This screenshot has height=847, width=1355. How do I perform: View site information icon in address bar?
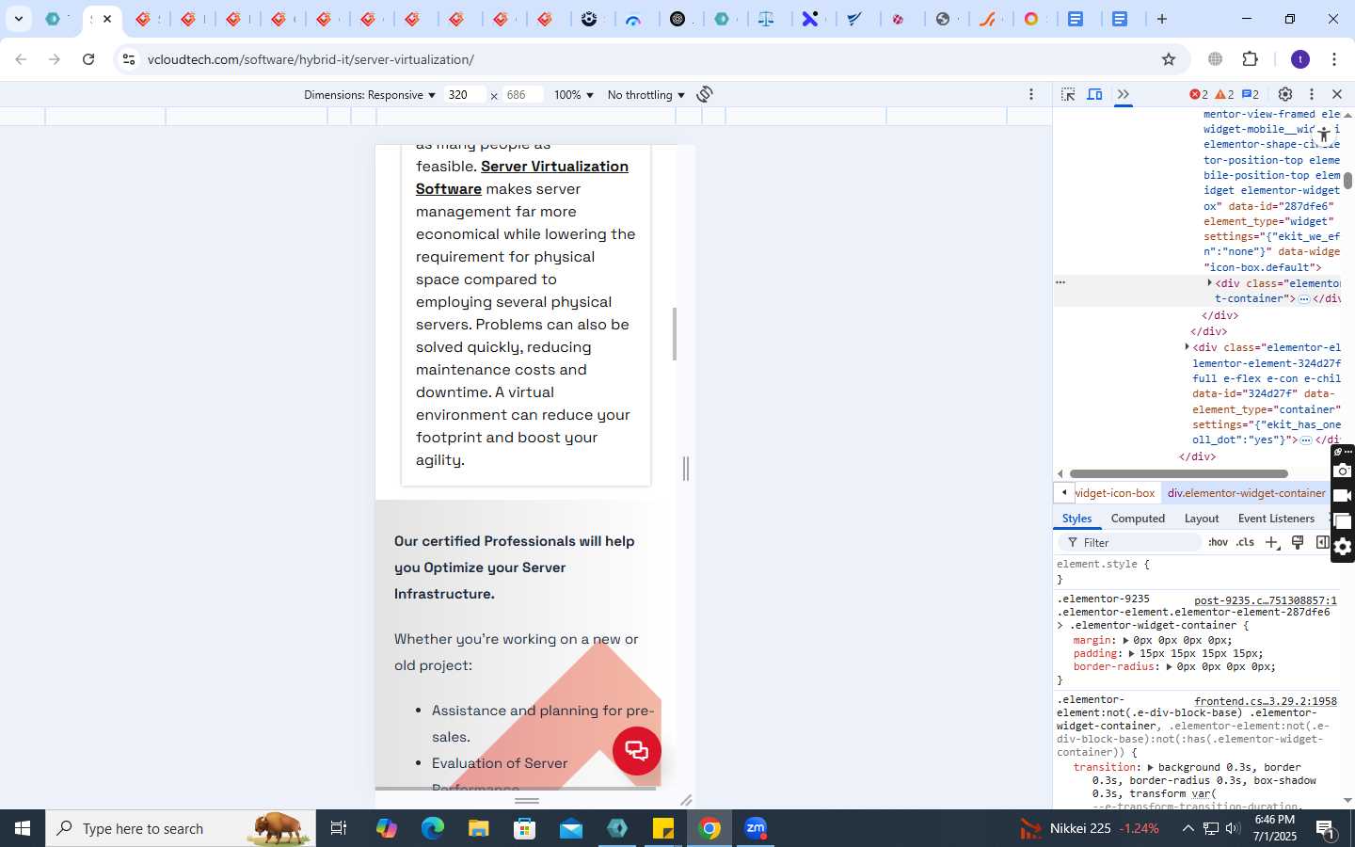pyautogui.click(x=129, y=59)
